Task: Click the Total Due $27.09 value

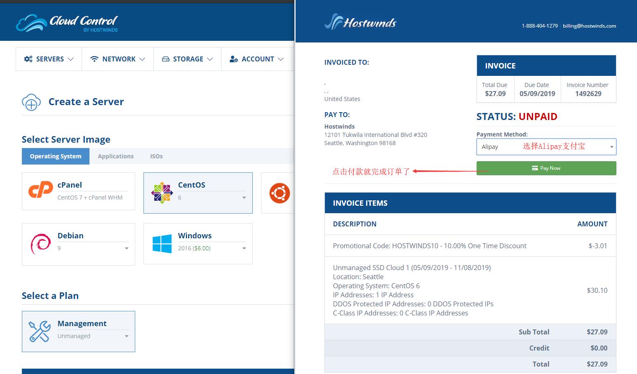Action: pyautogui.click(x=495, y=94)
